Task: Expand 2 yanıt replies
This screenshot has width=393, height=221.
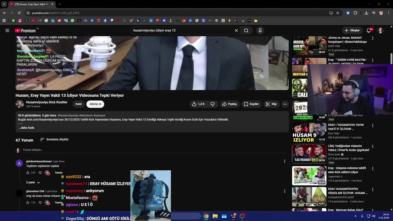Action: click(x=33, y=182)
